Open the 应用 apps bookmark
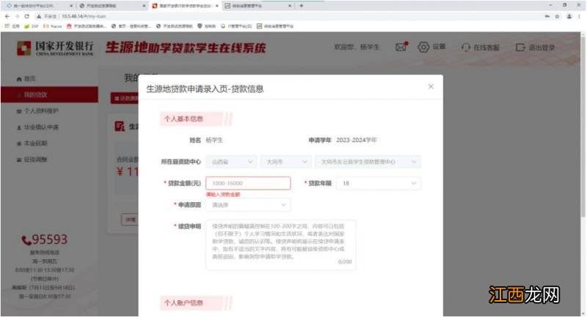The width and height of the screenshot is (587, 317). point(12,26)
